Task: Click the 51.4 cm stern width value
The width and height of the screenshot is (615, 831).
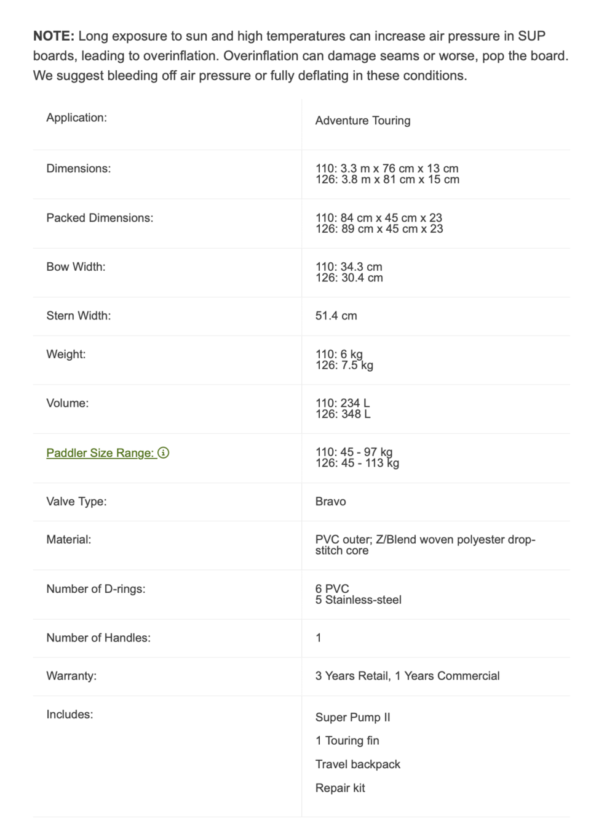Action: [336, 316]
